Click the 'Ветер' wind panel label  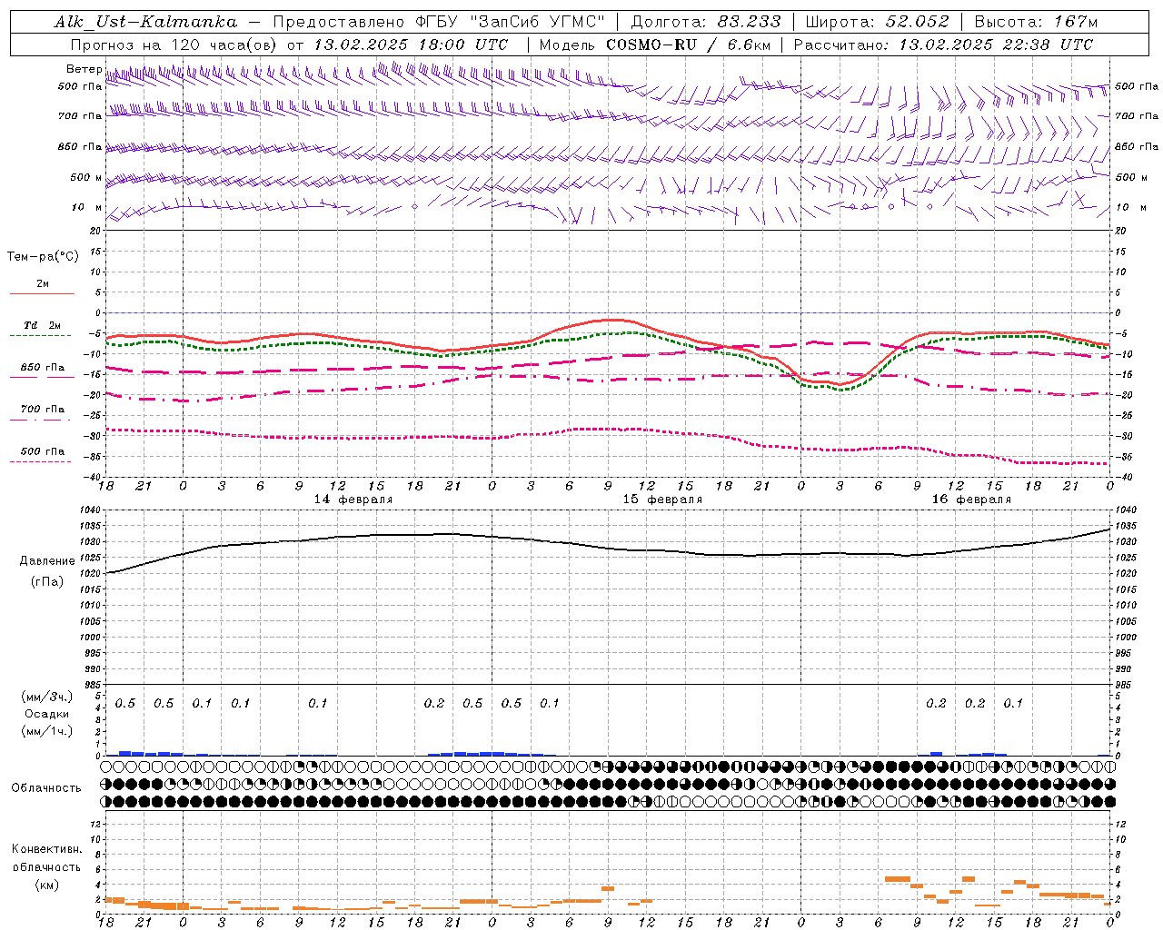84,69
